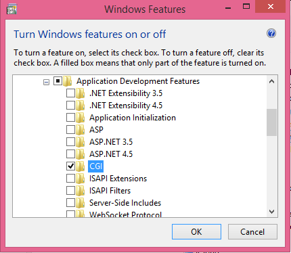Click the ASP folder icon
Viewport: 291px width, 253px height.
point(80,130)
